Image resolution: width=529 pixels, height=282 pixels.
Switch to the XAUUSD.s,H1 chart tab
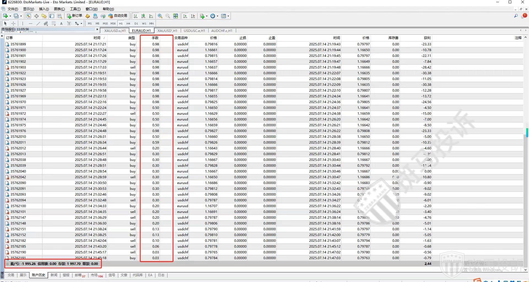[115, 31]
